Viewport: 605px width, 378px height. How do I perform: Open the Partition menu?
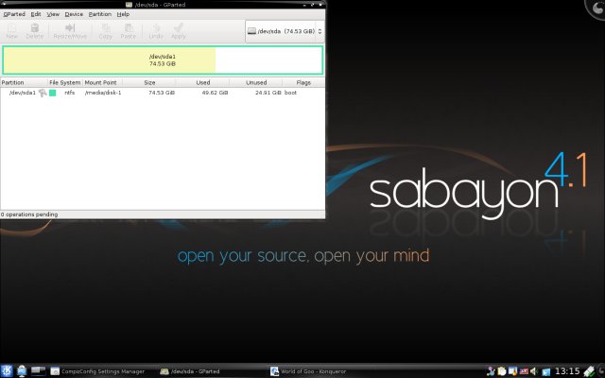(100, 14)
